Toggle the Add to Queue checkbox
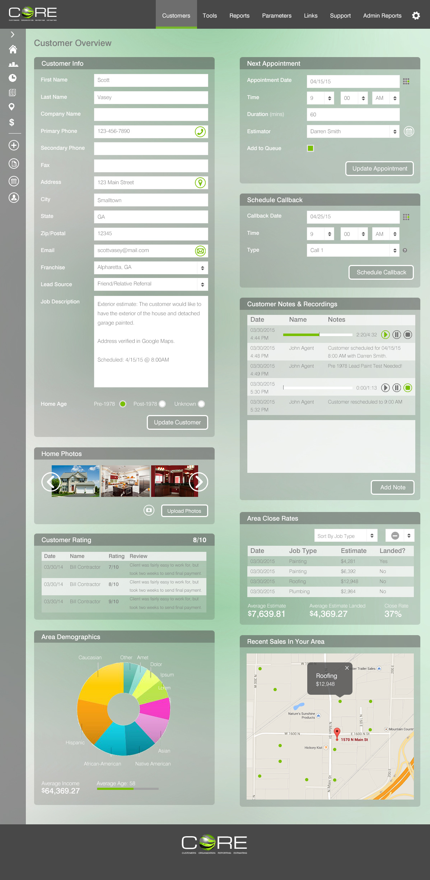 pyautogui.click(x=310, y=148)
